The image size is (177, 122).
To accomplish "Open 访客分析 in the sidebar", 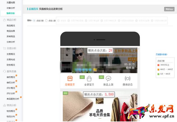I will pyautogui.click(x=11, y=8).
